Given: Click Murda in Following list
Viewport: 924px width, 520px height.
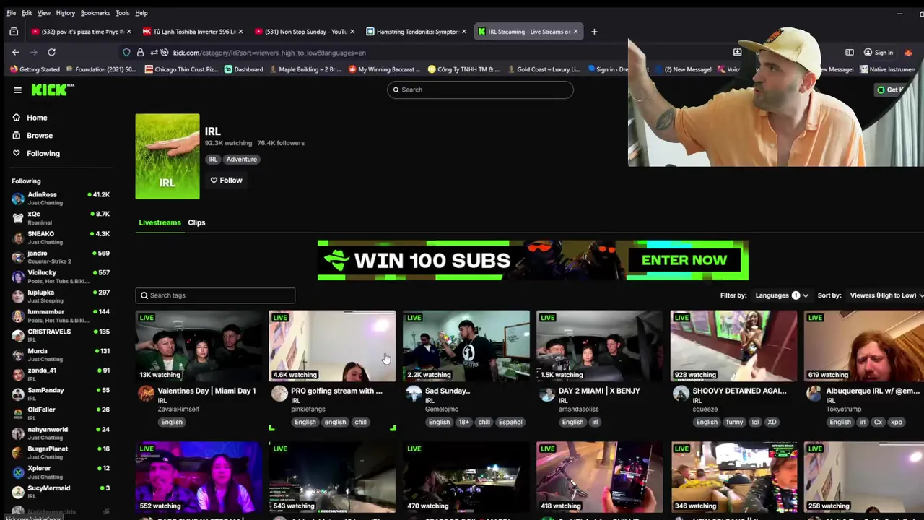Looking at the screenshot, I should tap(61, 355).
